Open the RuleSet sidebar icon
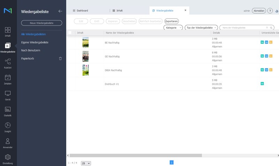The height and width of the screenshot is (166, 279). pos(8,63)
